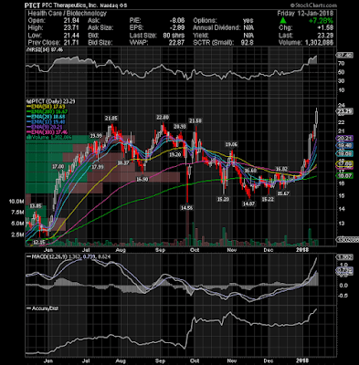Click the 21.85 July peak label
This screenshot has height=365, width=359.
111,118
